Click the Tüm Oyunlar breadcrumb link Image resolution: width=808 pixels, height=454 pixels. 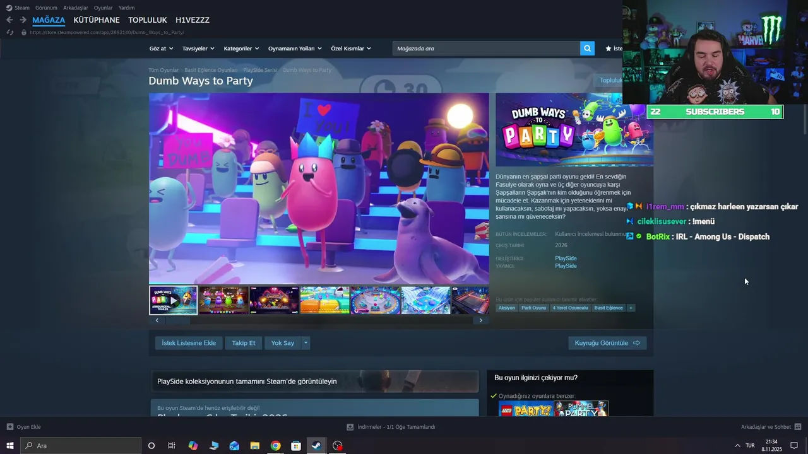pos(163,70)
